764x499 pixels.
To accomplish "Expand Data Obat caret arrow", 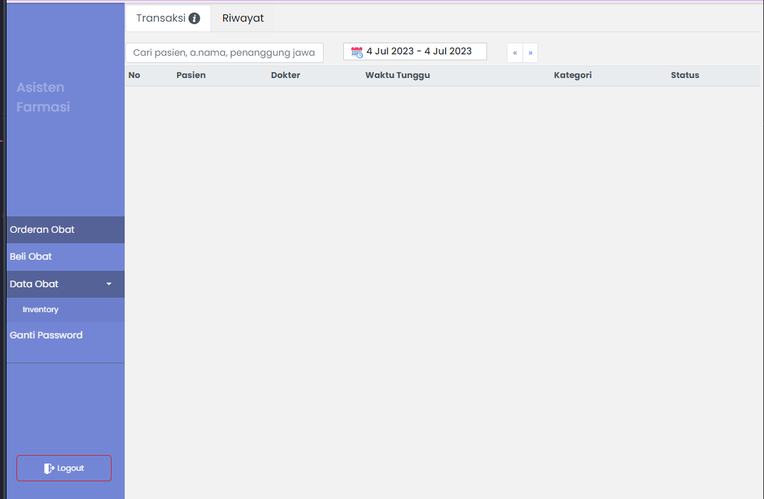I will 109,284.
